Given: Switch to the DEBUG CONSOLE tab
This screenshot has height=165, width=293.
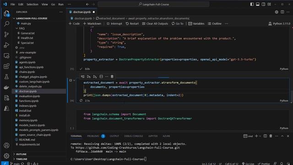Looking at the screenshot, I should [133, 136].
